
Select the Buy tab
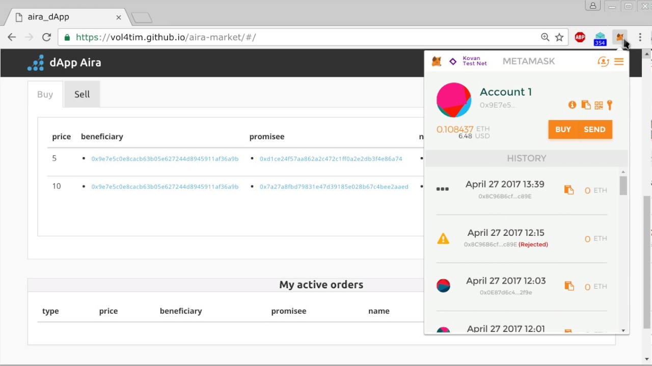point(45,94)
